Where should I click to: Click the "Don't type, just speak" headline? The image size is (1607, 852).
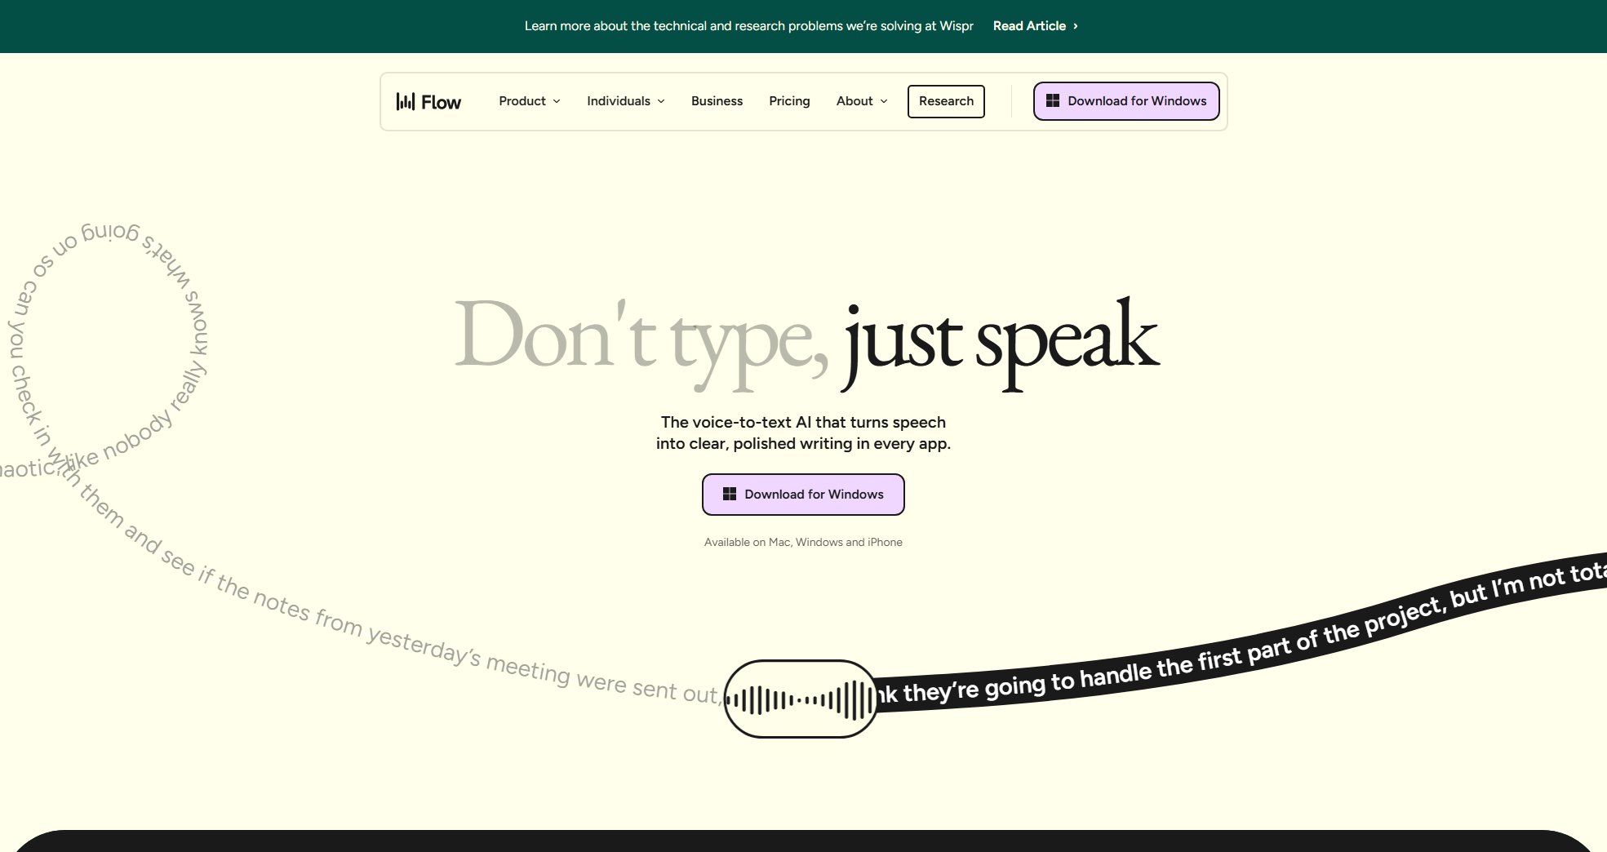click(806, 339)
